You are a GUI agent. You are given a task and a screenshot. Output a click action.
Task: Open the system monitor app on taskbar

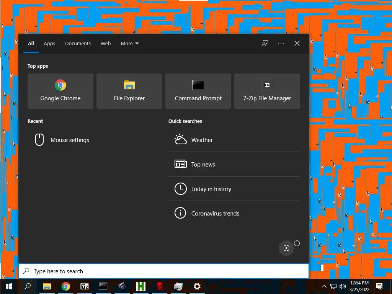tap(178, 286)
